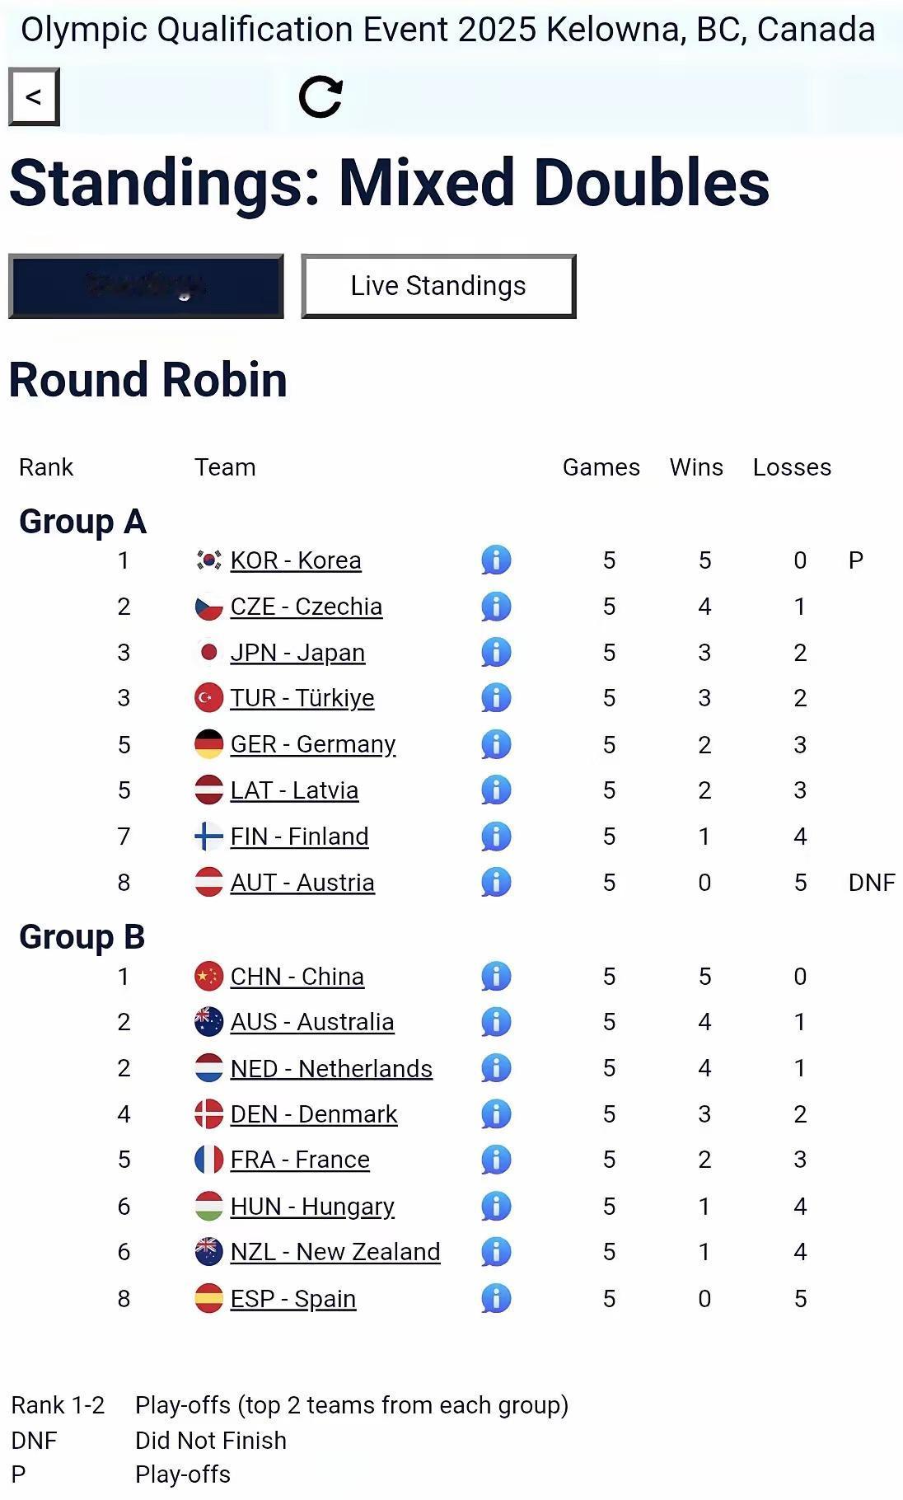This screenshot has width=903, height=1500.
Task: Follow the AUS - Australia link
Action: point(312,1022)
